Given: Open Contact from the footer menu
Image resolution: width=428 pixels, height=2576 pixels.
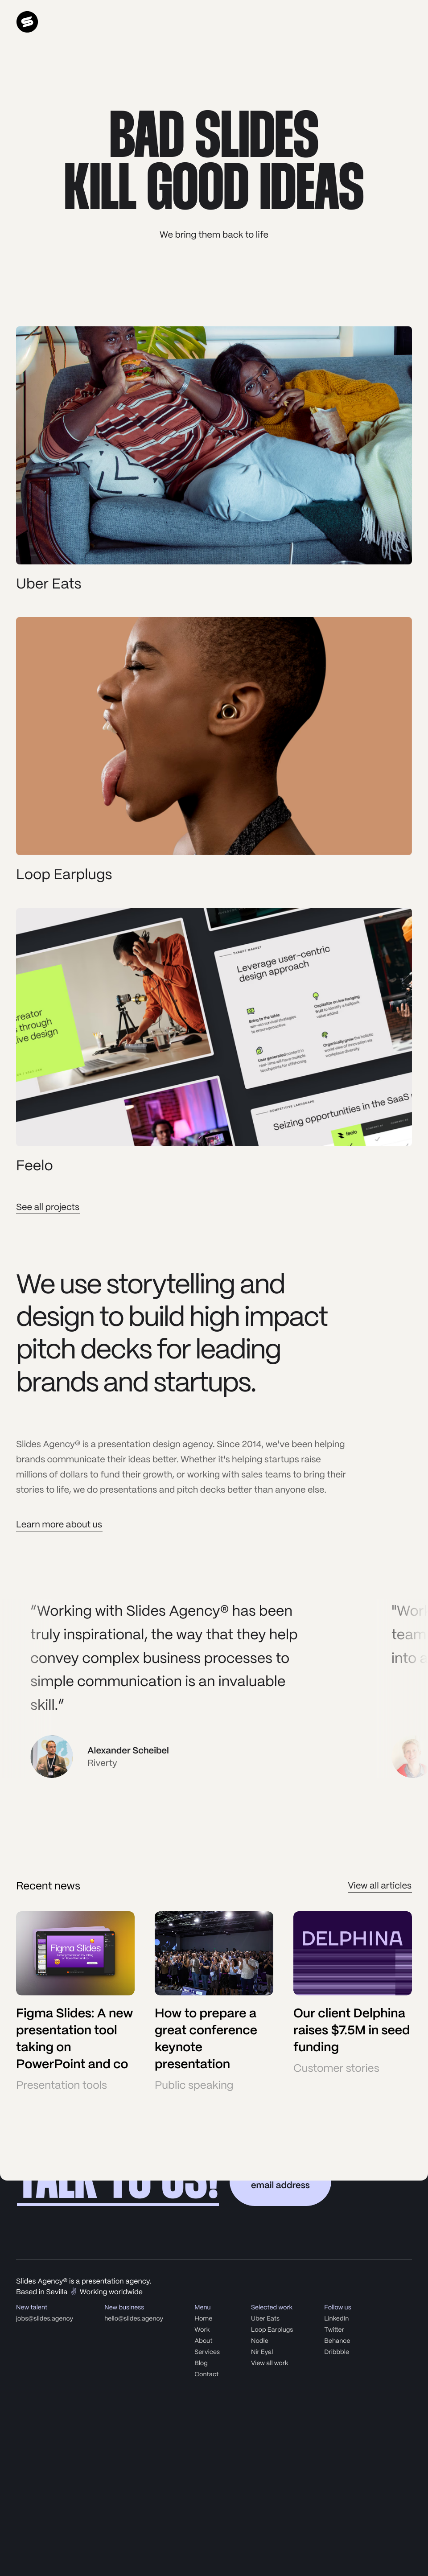Looking at the screenshot, I should pos(206,2374).
